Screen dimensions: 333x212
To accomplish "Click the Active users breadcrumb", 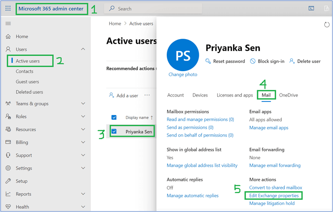I will pyautogui.click(x=141, y=24).
